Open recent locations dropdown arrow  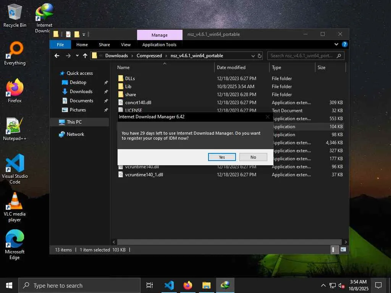pyautogui.click(x=77, y=56)
